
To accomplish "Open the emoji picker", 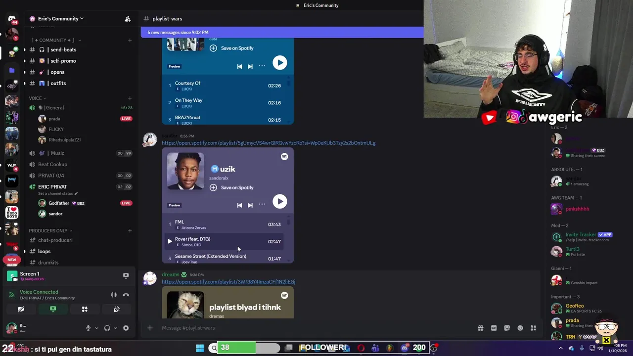I will [520, 328].
